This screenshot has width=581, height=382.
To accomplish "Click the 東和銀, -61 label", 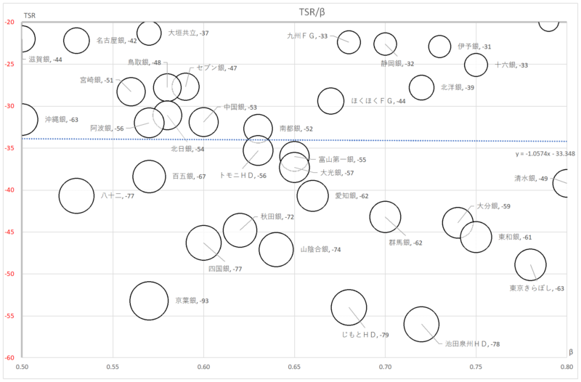I will 515,237.
